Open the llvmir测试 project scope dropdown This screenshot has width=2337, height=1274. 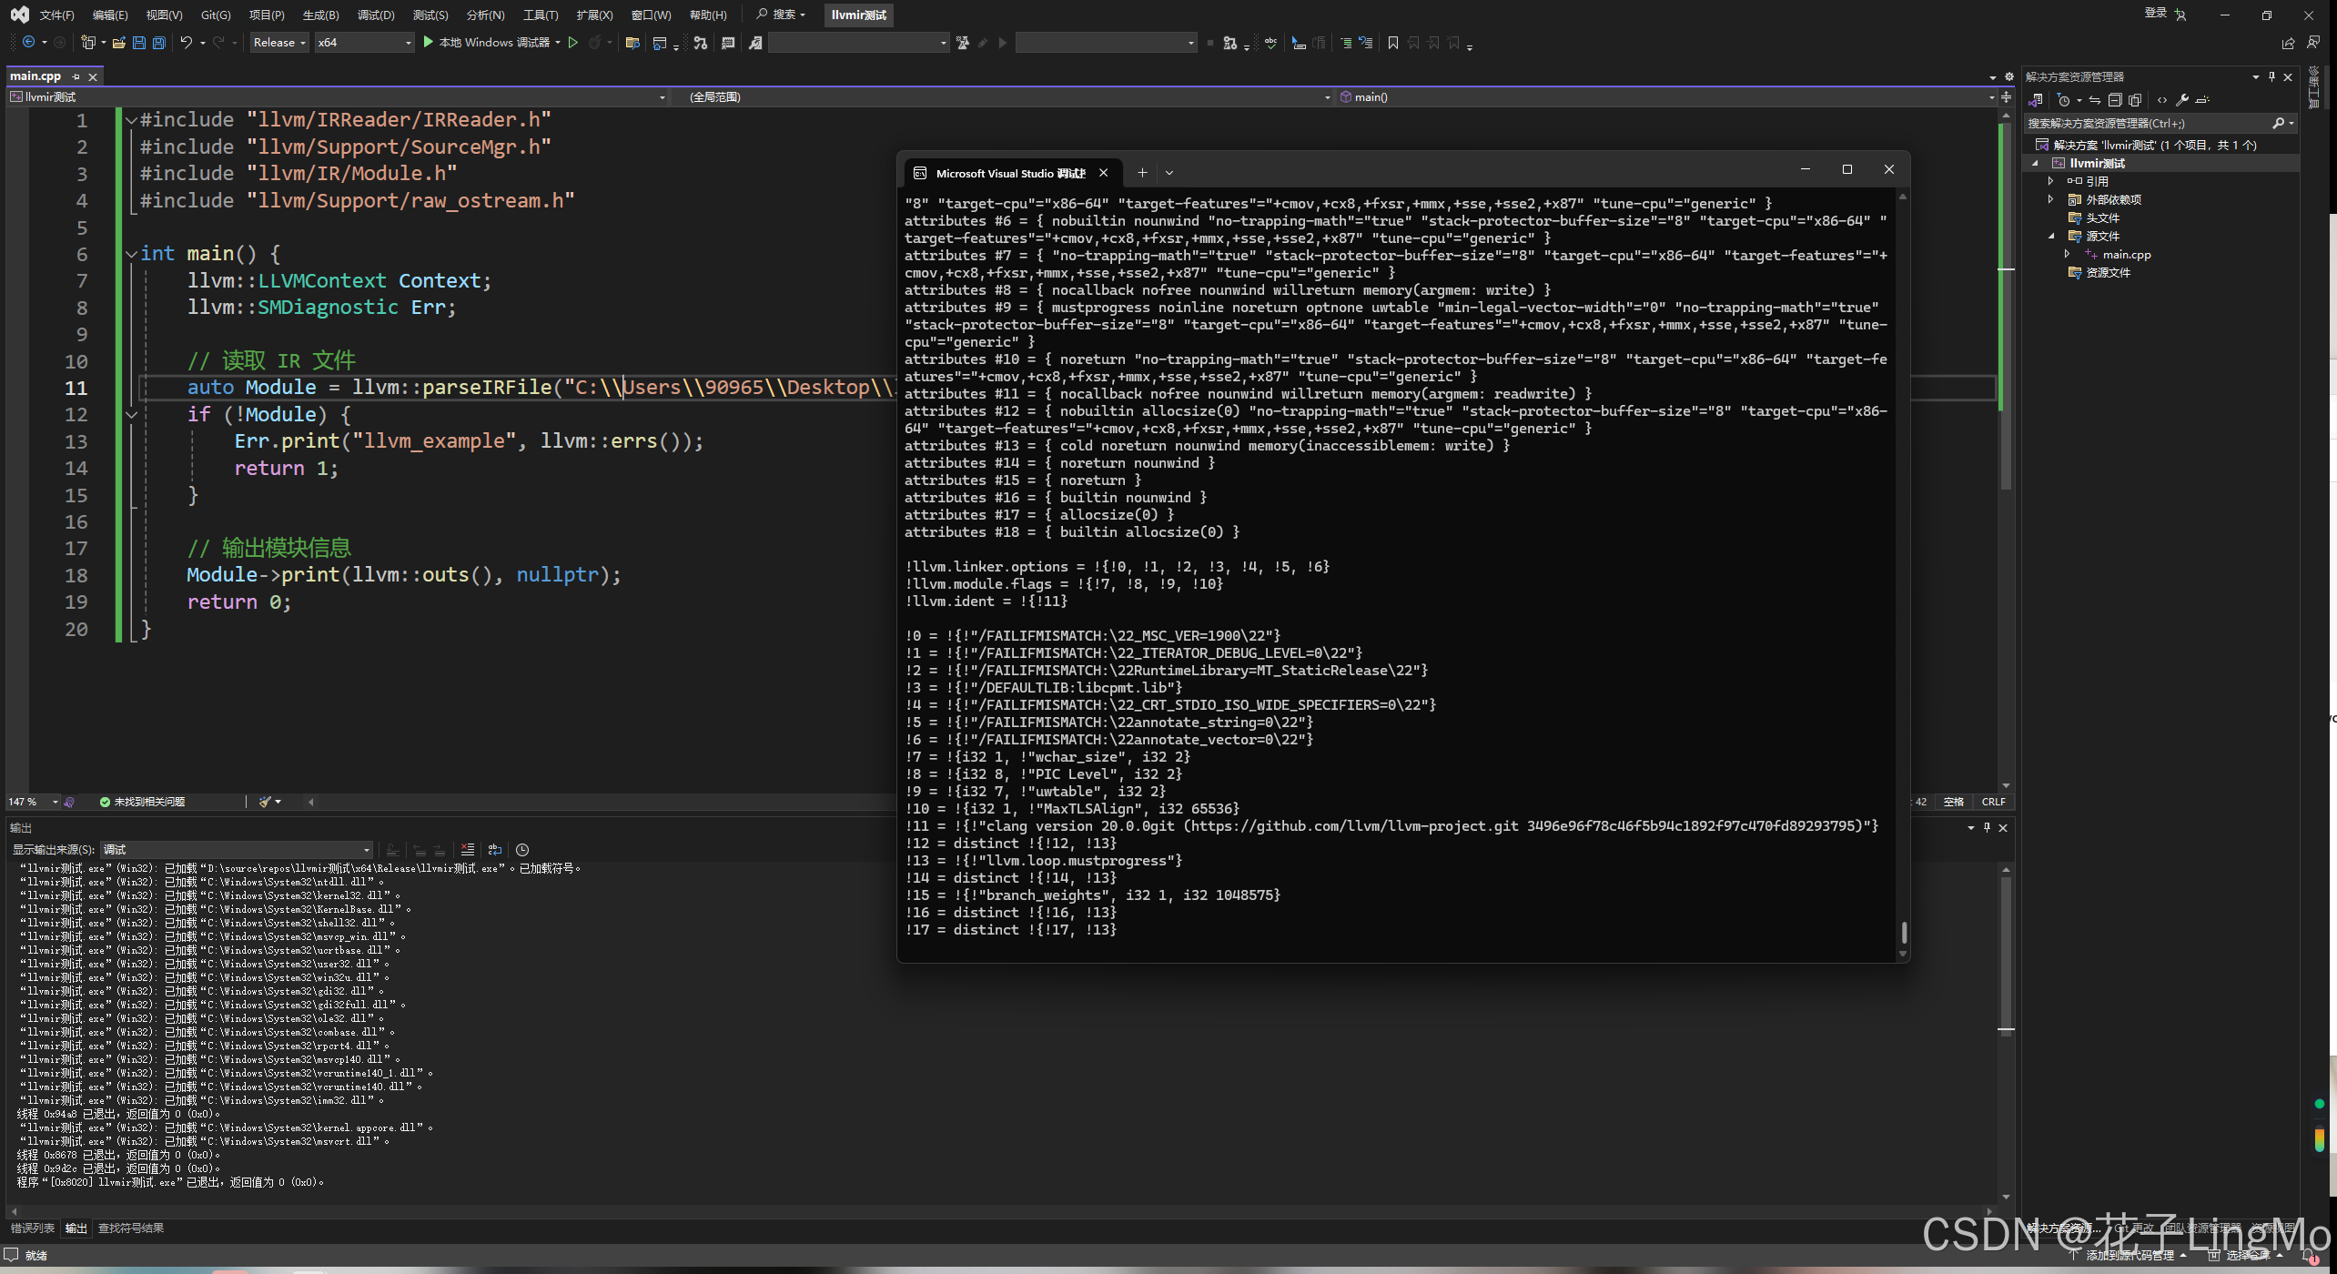(338, 97)
